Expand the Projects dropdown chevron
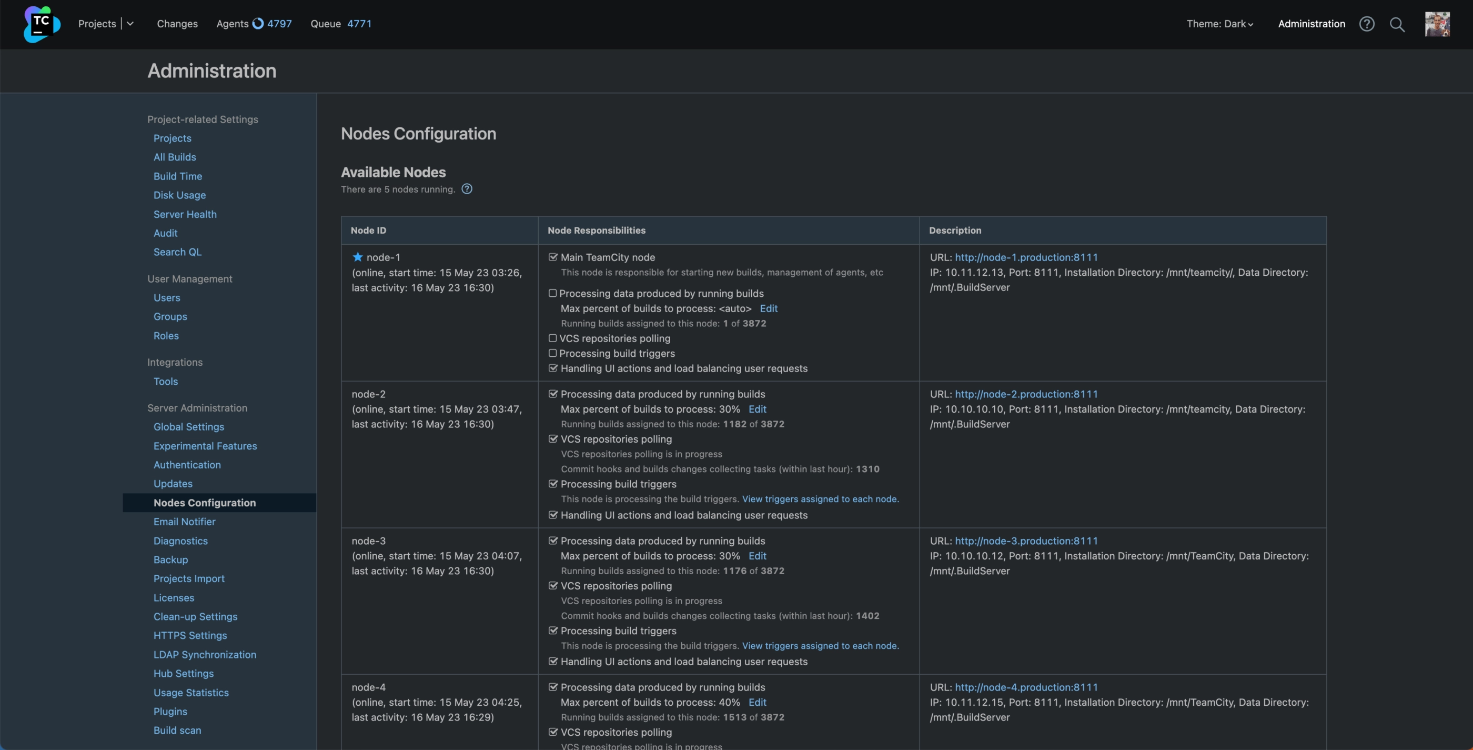This screenshot has width=1473, height=750. tap(130, 24)
